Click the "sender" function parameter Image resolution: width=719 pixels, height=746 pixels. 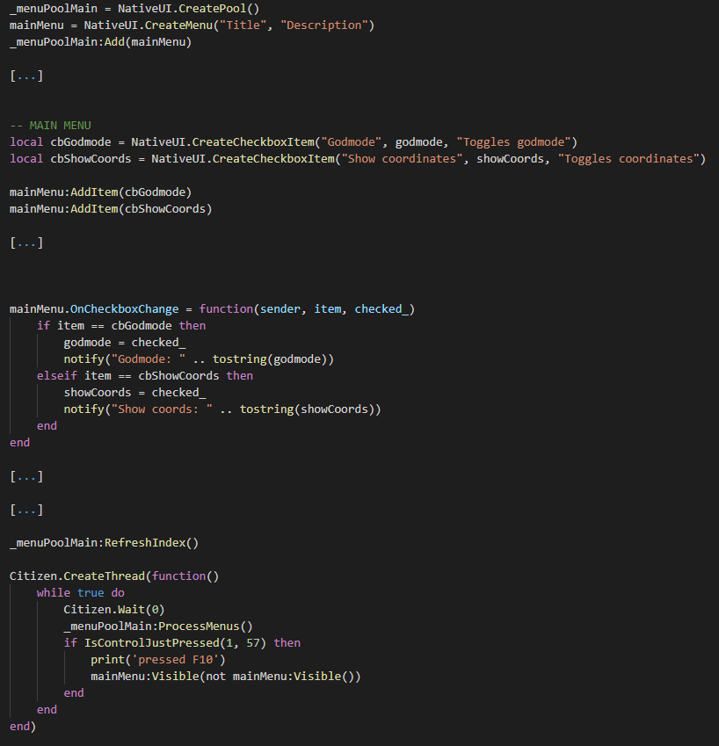pos(280,308)
